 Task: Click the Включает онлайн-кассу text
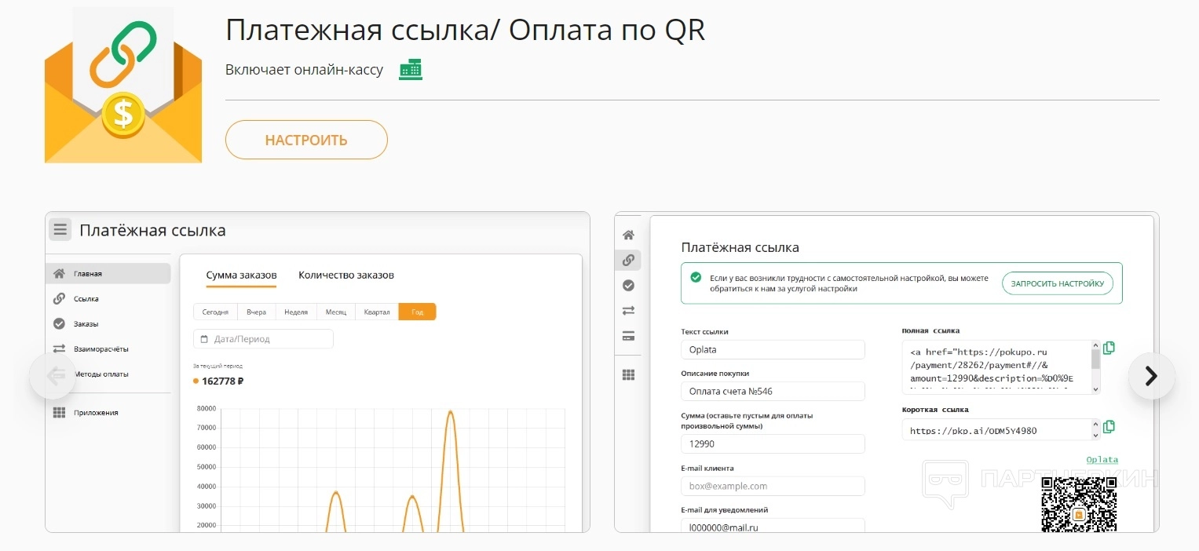pyautogui.click(x=304, y=70)
